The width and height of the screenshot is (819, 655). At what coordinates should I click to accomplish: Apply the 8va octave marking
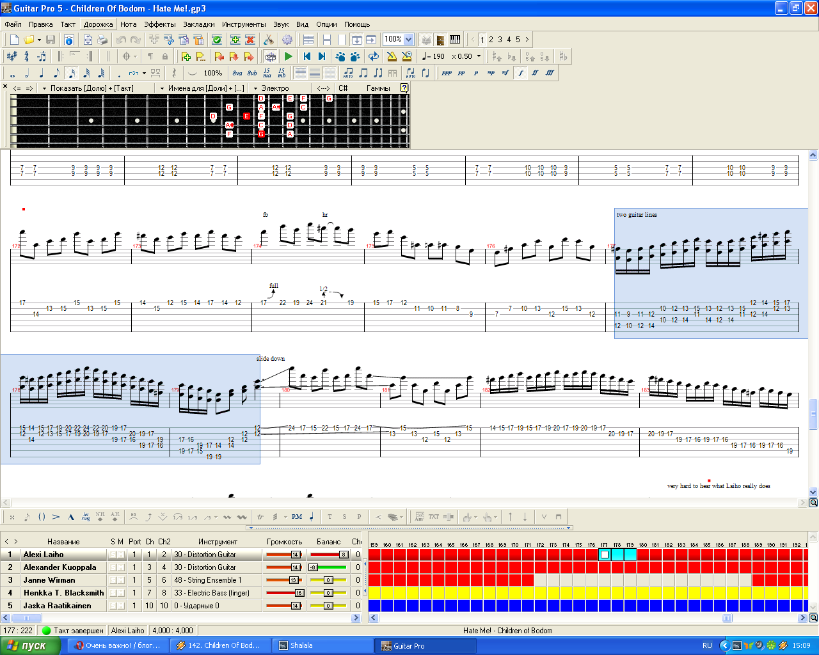237,73
